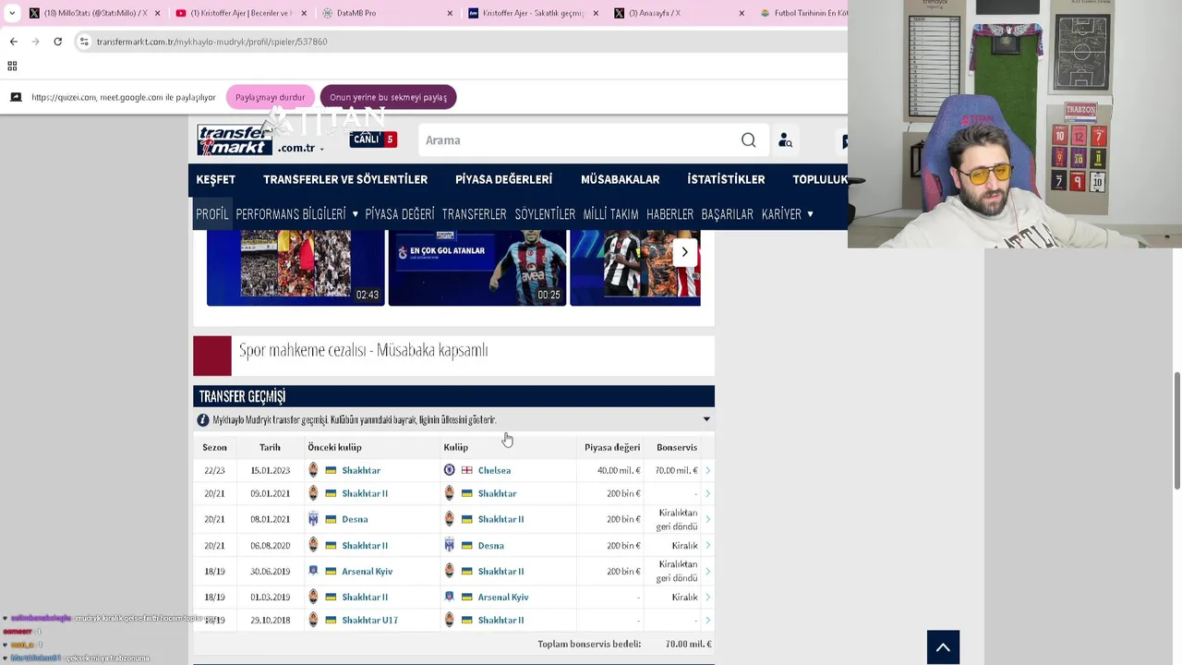Open the apps grid icon in bookmarks bar
Screen dimensions: 1182x665
12,66
